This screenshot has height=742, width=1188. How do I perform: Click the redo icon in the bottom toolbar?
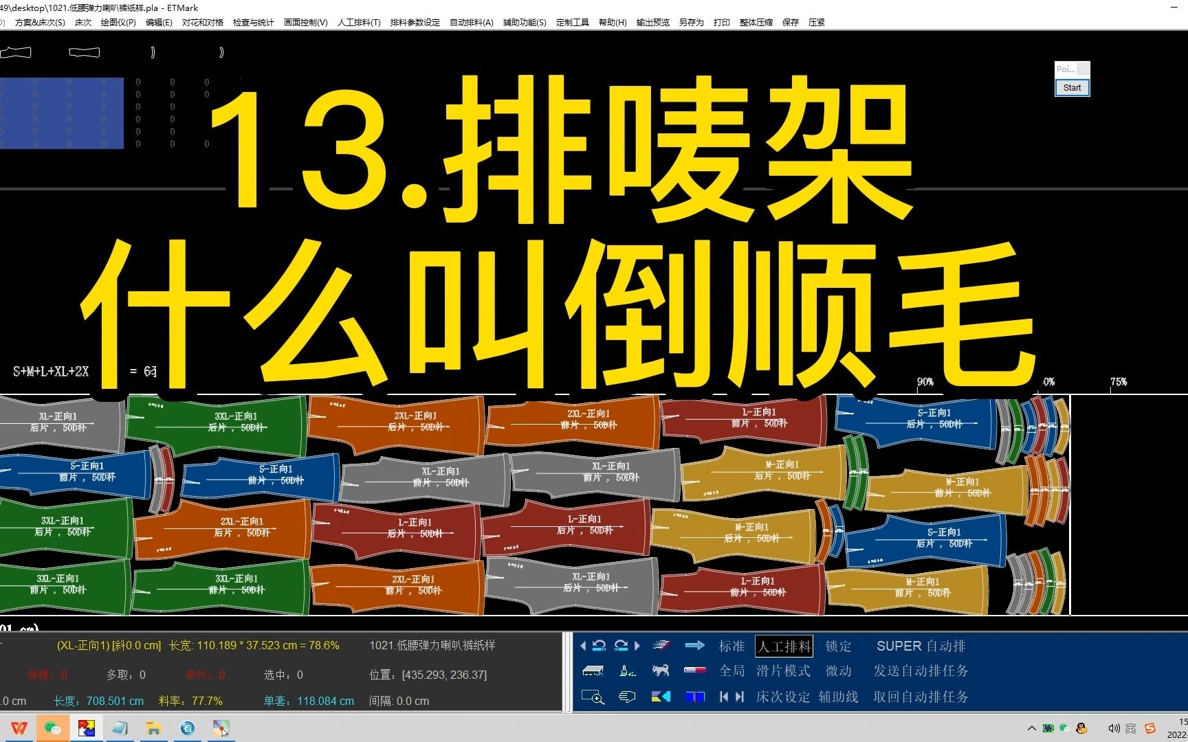[621, 646]
